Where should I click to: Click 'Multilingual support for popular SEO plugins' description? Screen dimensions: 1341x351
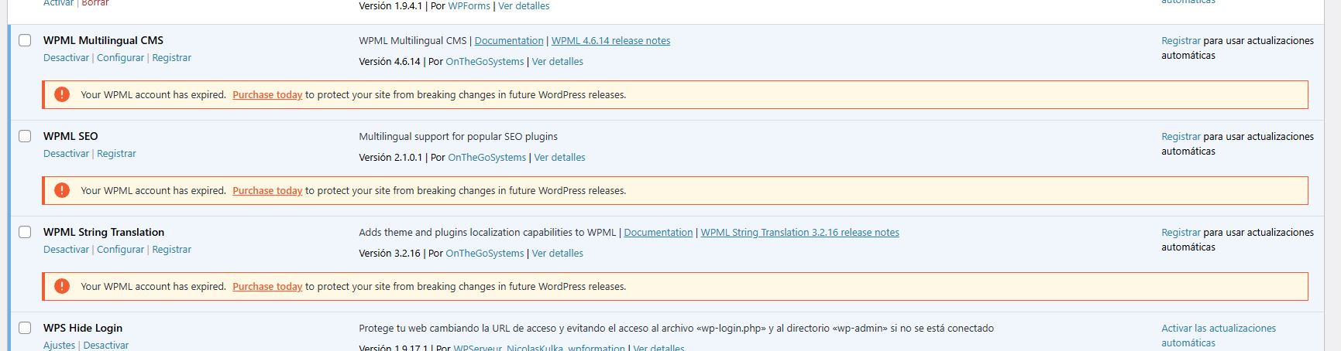pyautogui.click(x=458, y=137)
